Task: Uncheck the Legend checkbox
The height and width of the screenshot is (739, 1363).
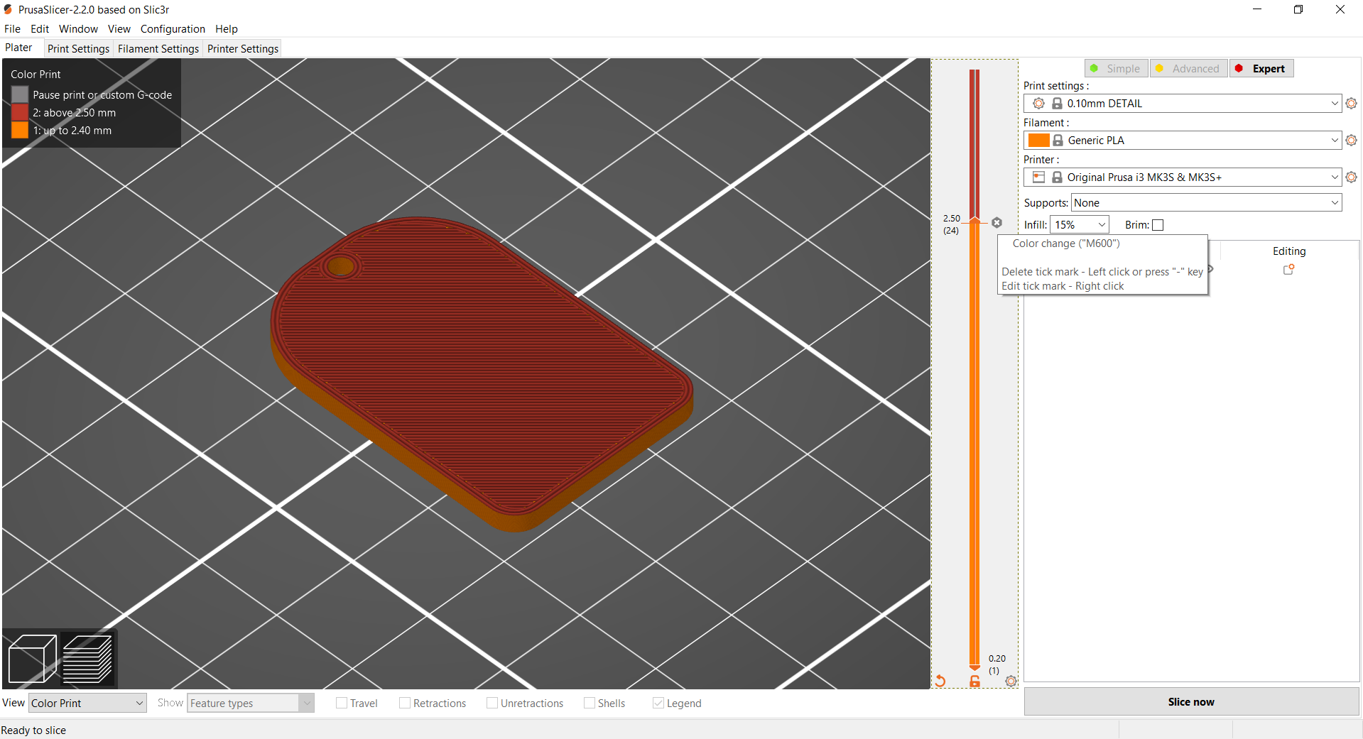Action: 658,703
